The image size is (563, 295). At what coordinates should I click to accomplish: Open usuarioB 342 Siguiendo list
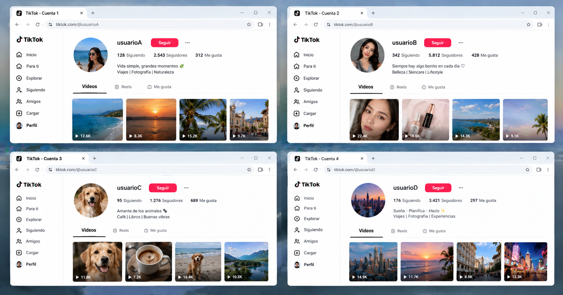click(406, 55)
